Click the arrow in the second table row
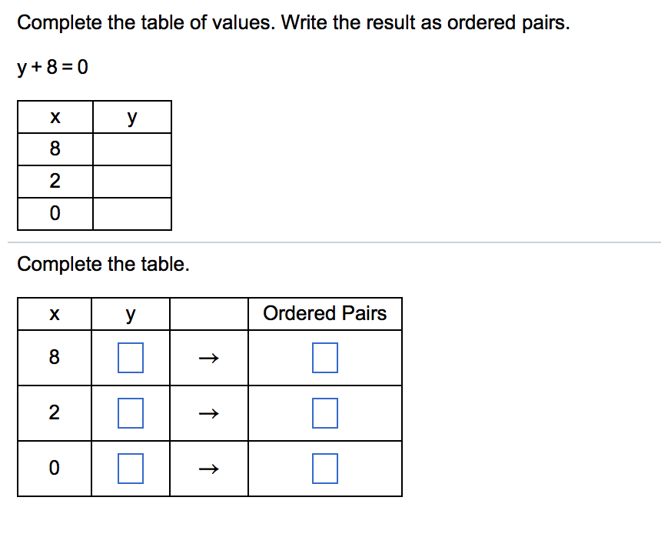The height and width of the screenshot is (554, 661). pyautogui.click(x=208, y=412)
